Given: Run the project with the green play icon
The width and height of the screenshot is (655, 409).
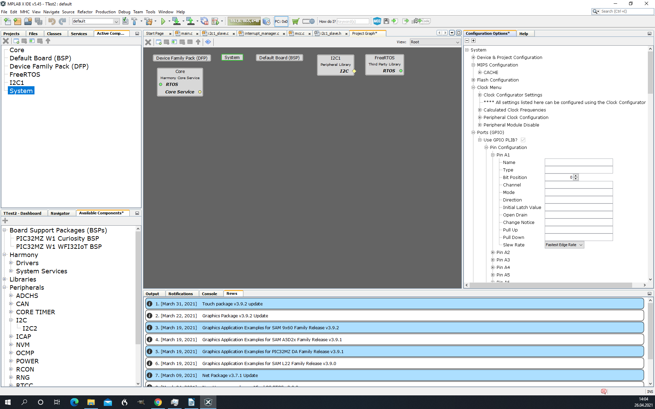Looking at the screenshot, I should pyautogui.click(x=163, y=21).
